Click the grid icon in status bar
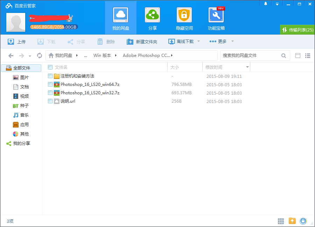 tap(281, 221)
